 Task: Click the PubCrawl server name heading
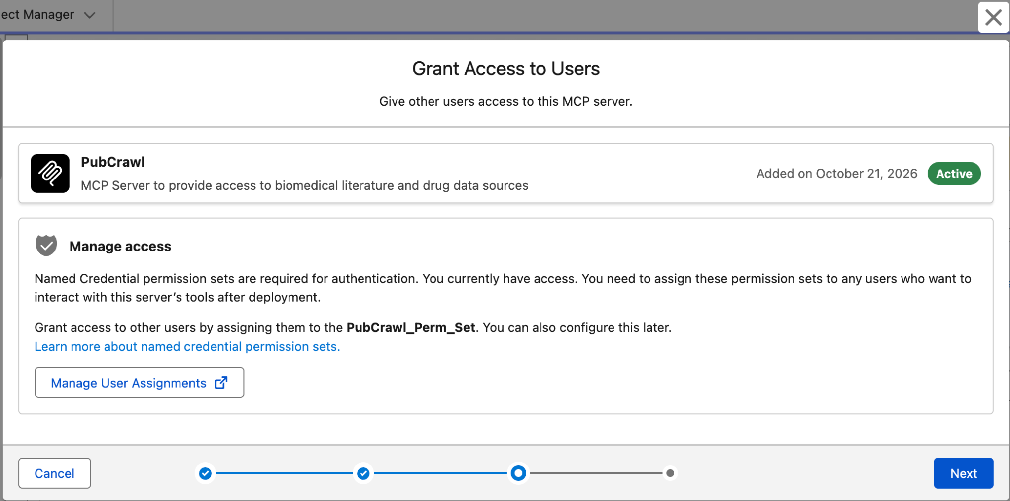pos(113,162)
